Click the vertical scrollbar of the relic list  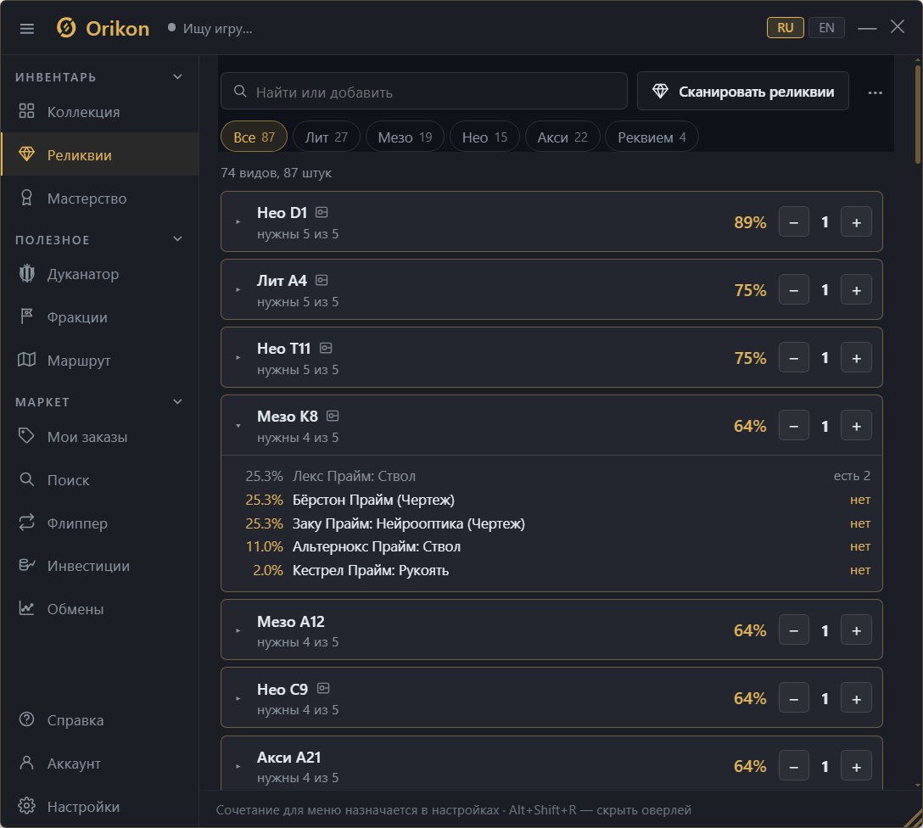[x=918, y=115]
